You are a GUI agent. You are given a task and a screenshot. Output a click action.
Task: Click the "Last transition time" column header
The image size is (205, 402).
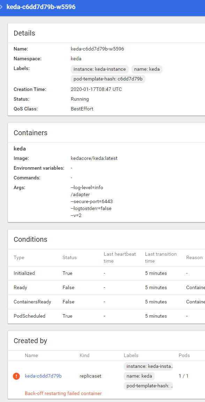pyautogui.click(x=161, y=257)
